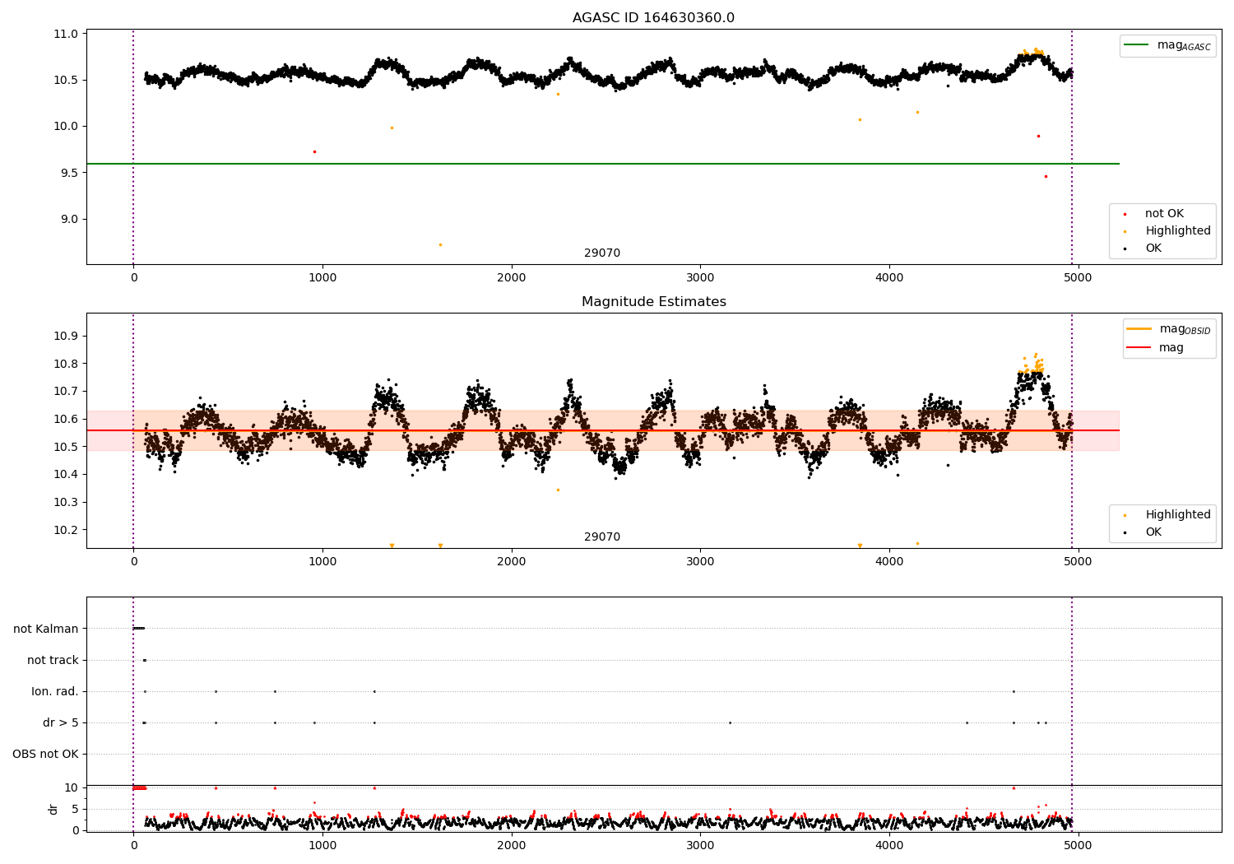Click the 'Magnitude Estimates' plot title
The width and height of the screenshot is (1234, 864).
click(653, 302)
